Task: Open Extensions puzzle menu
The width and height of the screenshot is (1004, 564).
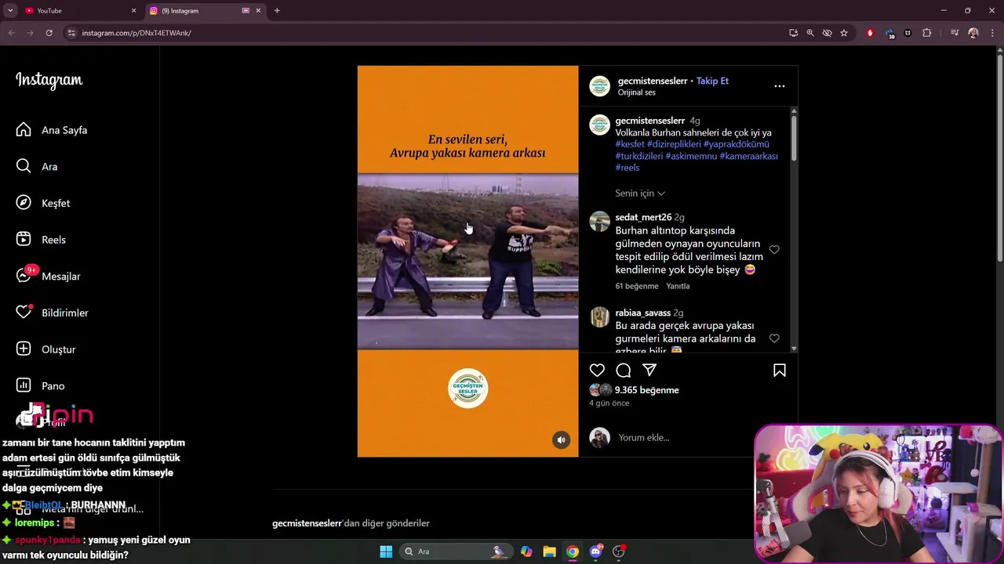Action: coord(926,33)
